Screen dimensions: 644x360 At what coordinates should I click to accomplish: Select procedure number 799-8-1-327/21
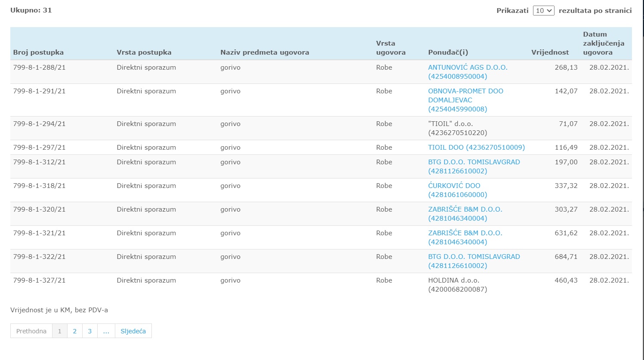point(39,280)
